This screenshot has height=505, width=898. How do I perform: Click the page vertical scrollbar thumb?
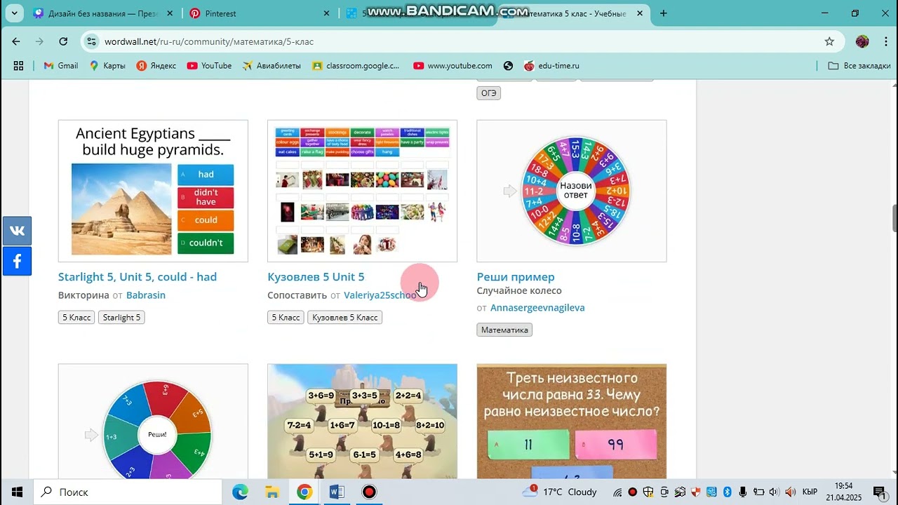[x=894, y=217]
